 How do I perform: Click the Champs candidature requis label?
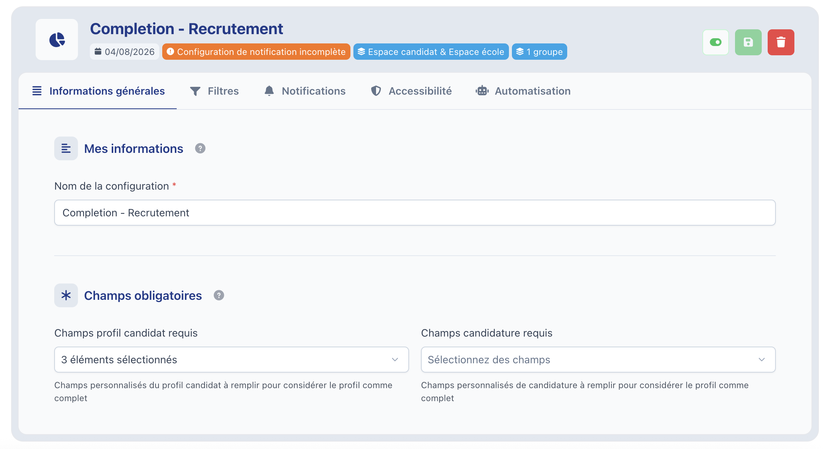pyautogui.click(x=487, y=333)
